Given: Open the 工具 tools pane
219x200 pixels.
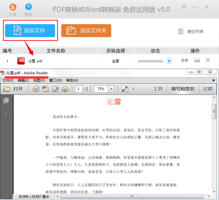Looking at the screenshot, I should 158,89.
